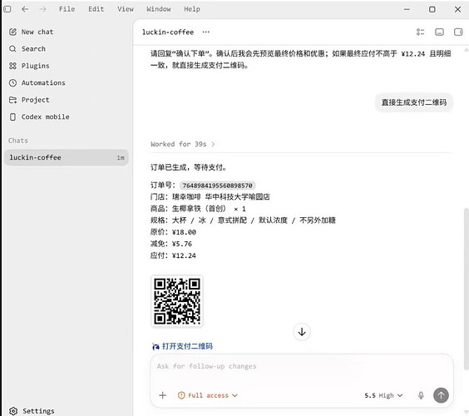
Task: Add an attachment with the plus icon
Action: click(x=162, y=395)
